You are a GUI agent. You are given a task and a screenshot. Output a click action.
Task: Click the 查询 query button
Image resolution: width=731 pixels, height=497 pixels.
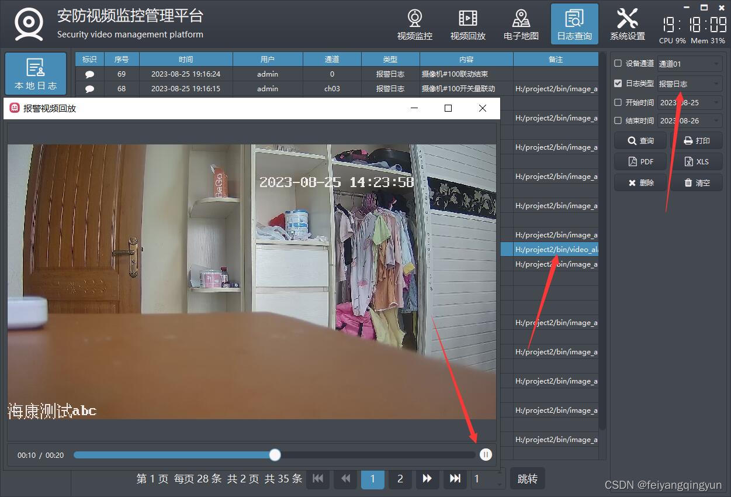tap(640, 140)
